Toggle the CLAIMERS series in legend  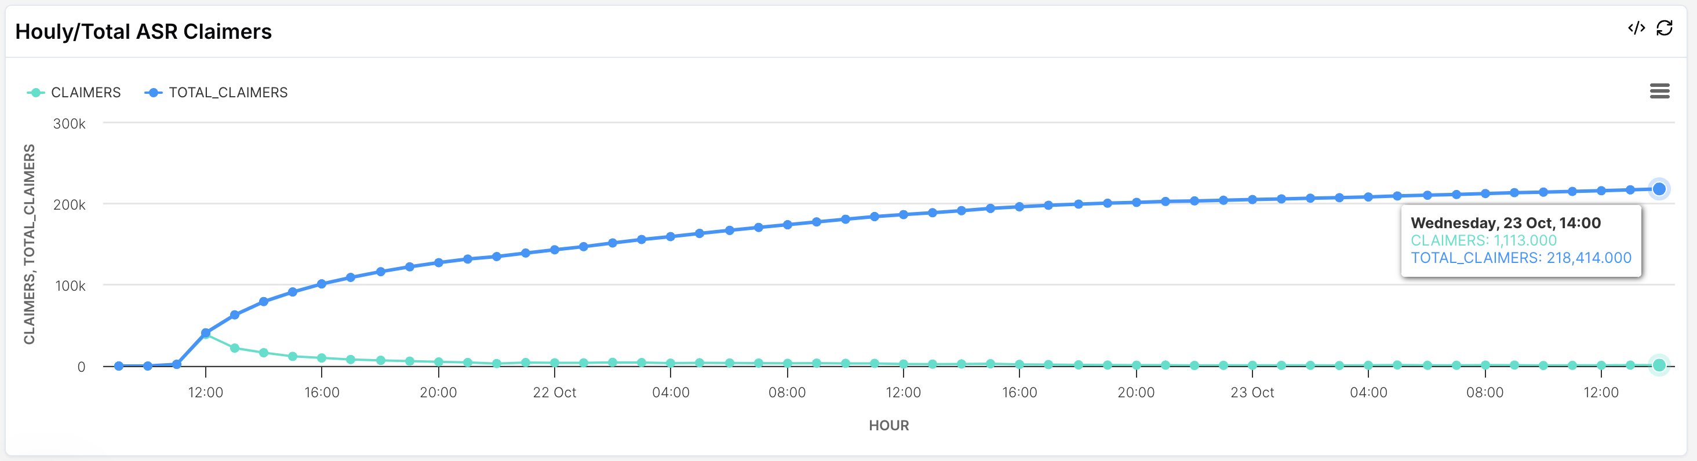click(86, 93)
